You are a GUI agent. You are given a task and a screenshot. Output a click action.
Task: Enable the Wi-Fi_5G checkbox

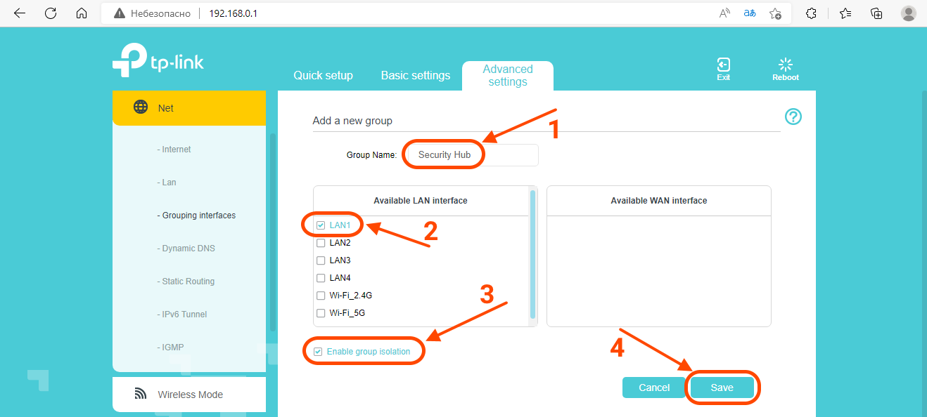point(321,313)
